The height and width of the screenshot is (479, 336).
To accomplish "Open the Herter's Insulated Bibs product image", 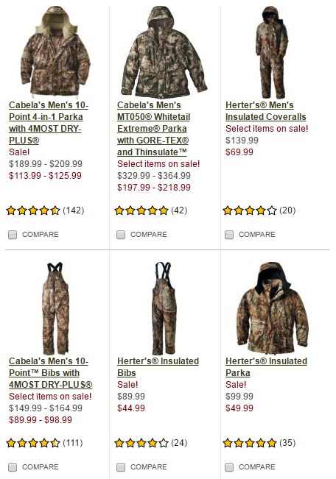I will (164, 308).
